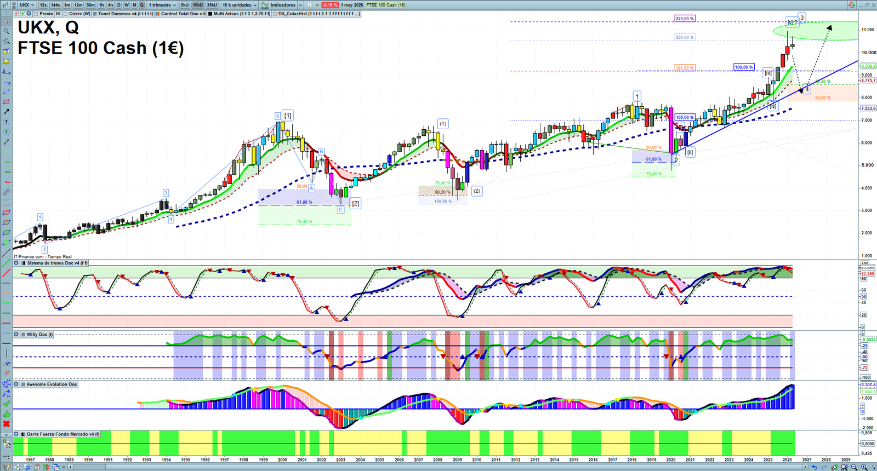Select the rectangle drawing tool in red
This screenshot has width=877, height=471.
[x=6, y=102]
